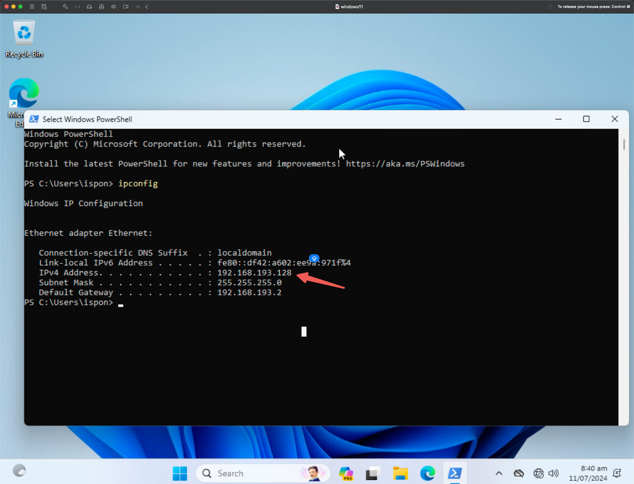Click the last PS C:\Users\ispon> prompt
The width and height of the screenshot is (634, 484).
click(69, 303)
